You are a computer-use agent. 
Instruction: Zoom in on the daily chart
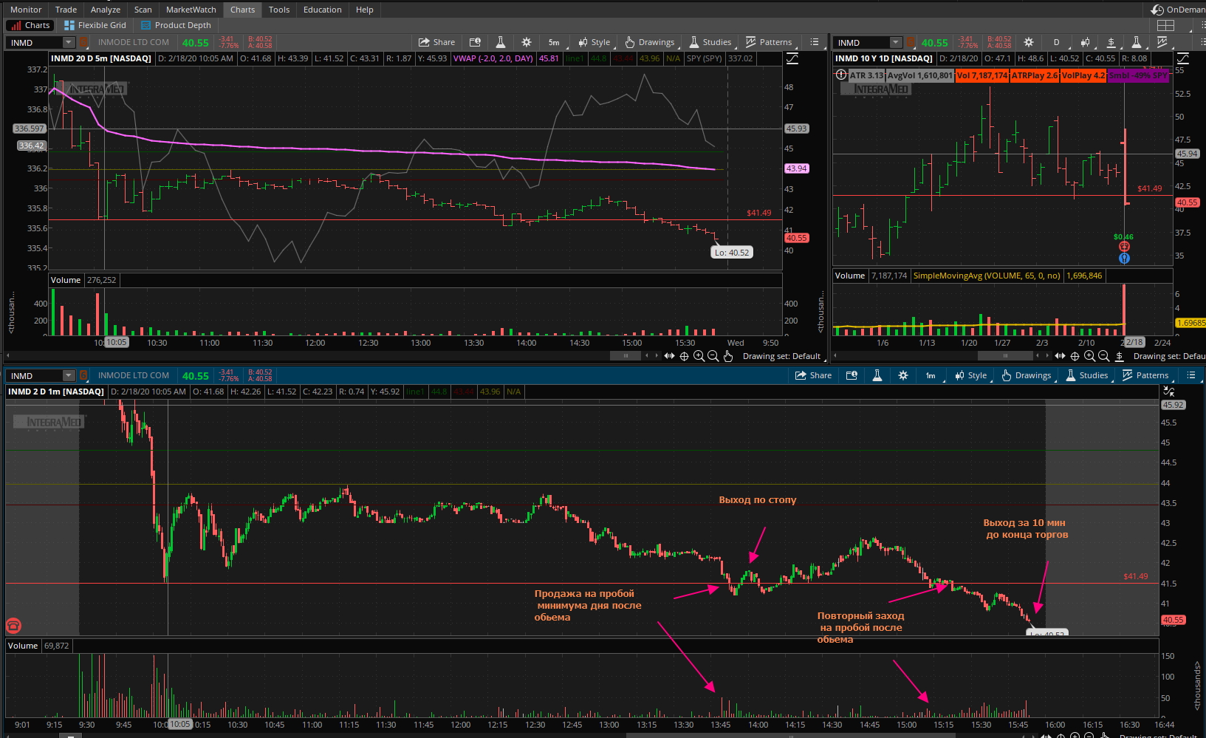1089,356
